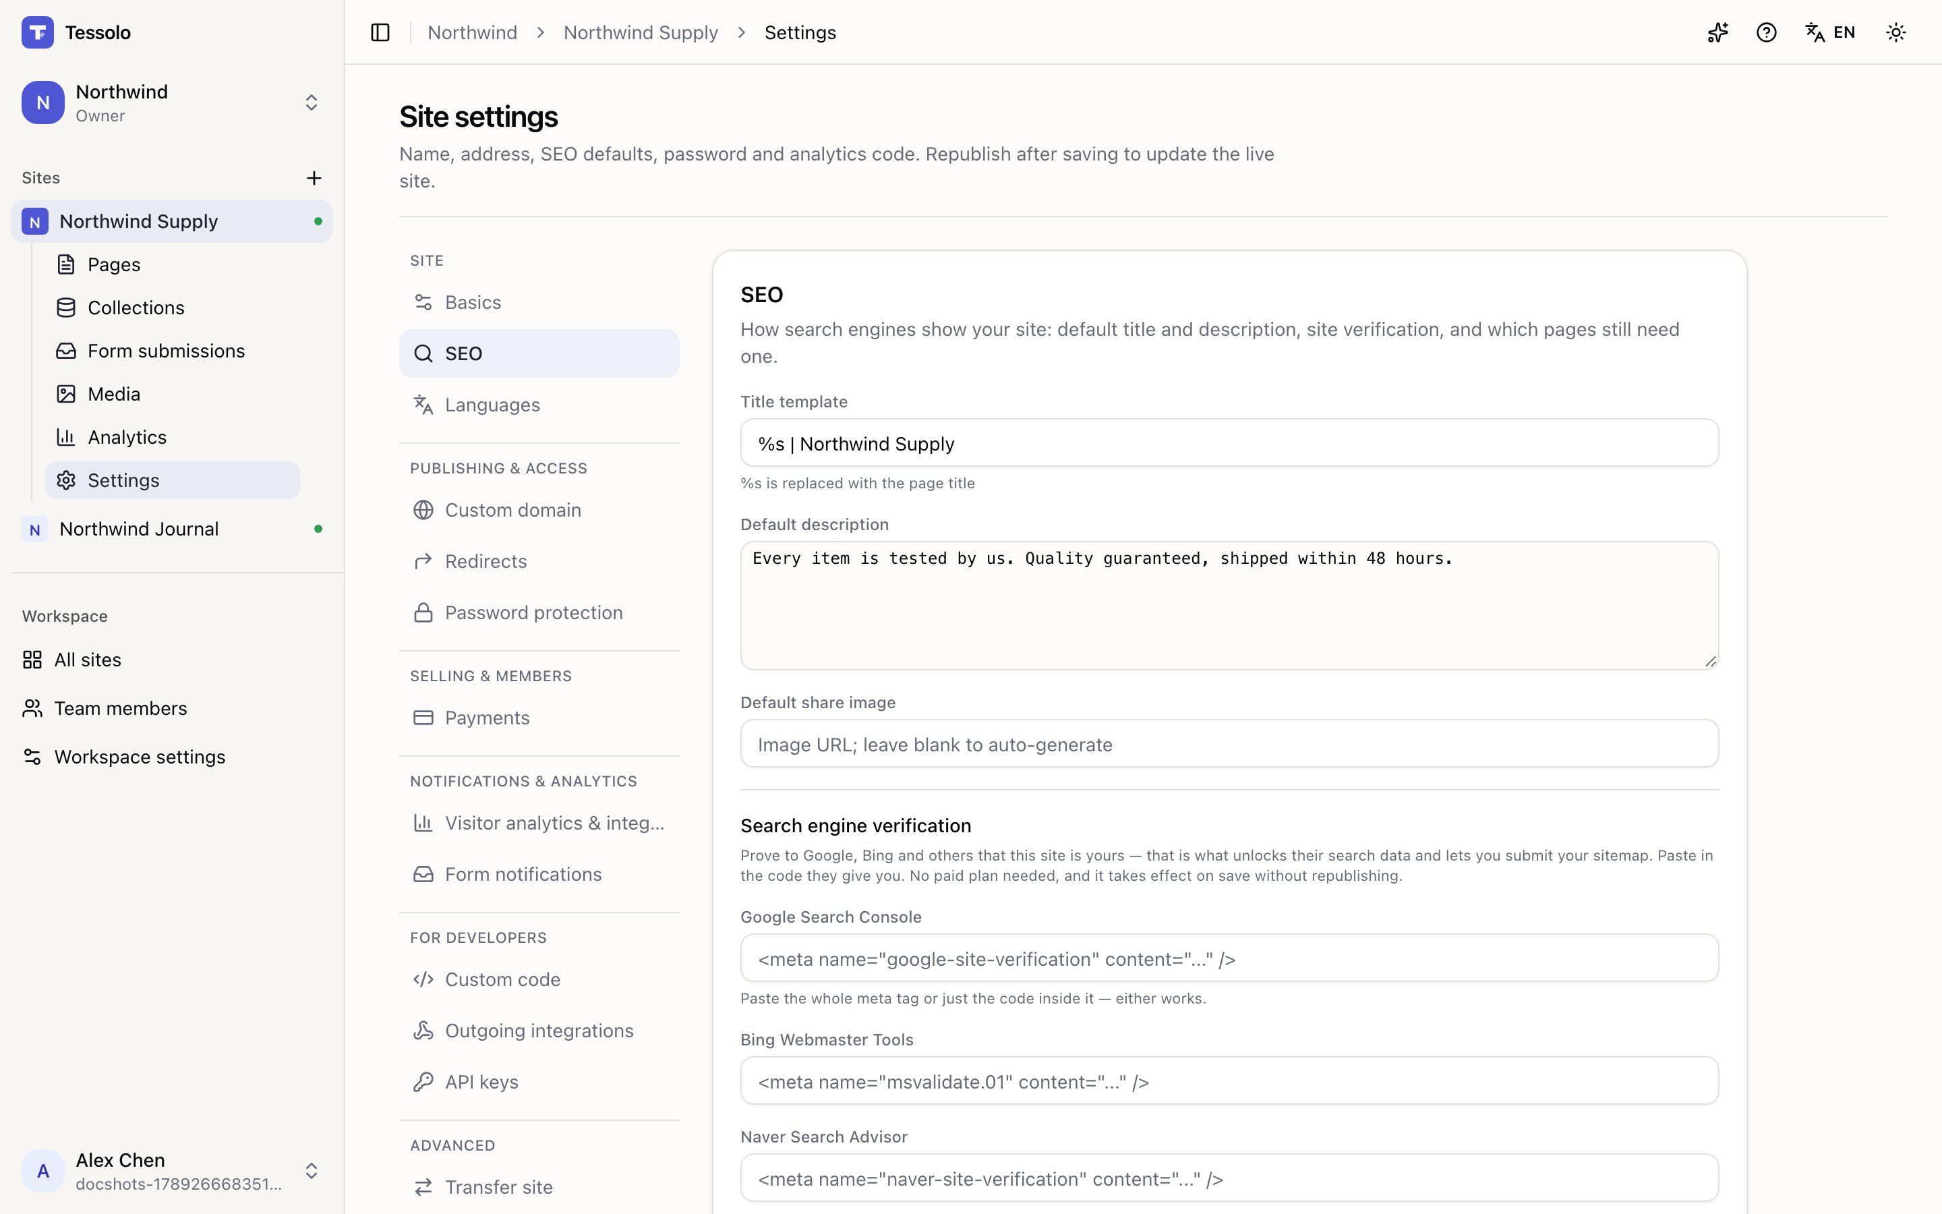Open Team members

click(x=172, y=708)
